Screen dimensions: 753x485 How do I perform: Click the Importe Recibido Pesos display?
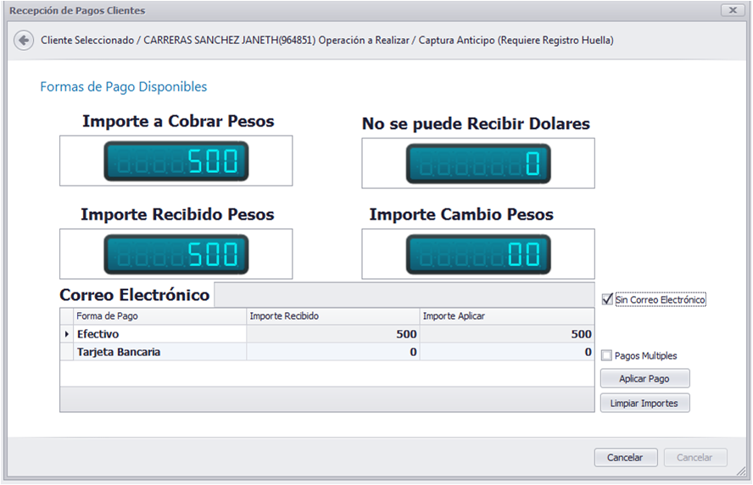point(176,254)
